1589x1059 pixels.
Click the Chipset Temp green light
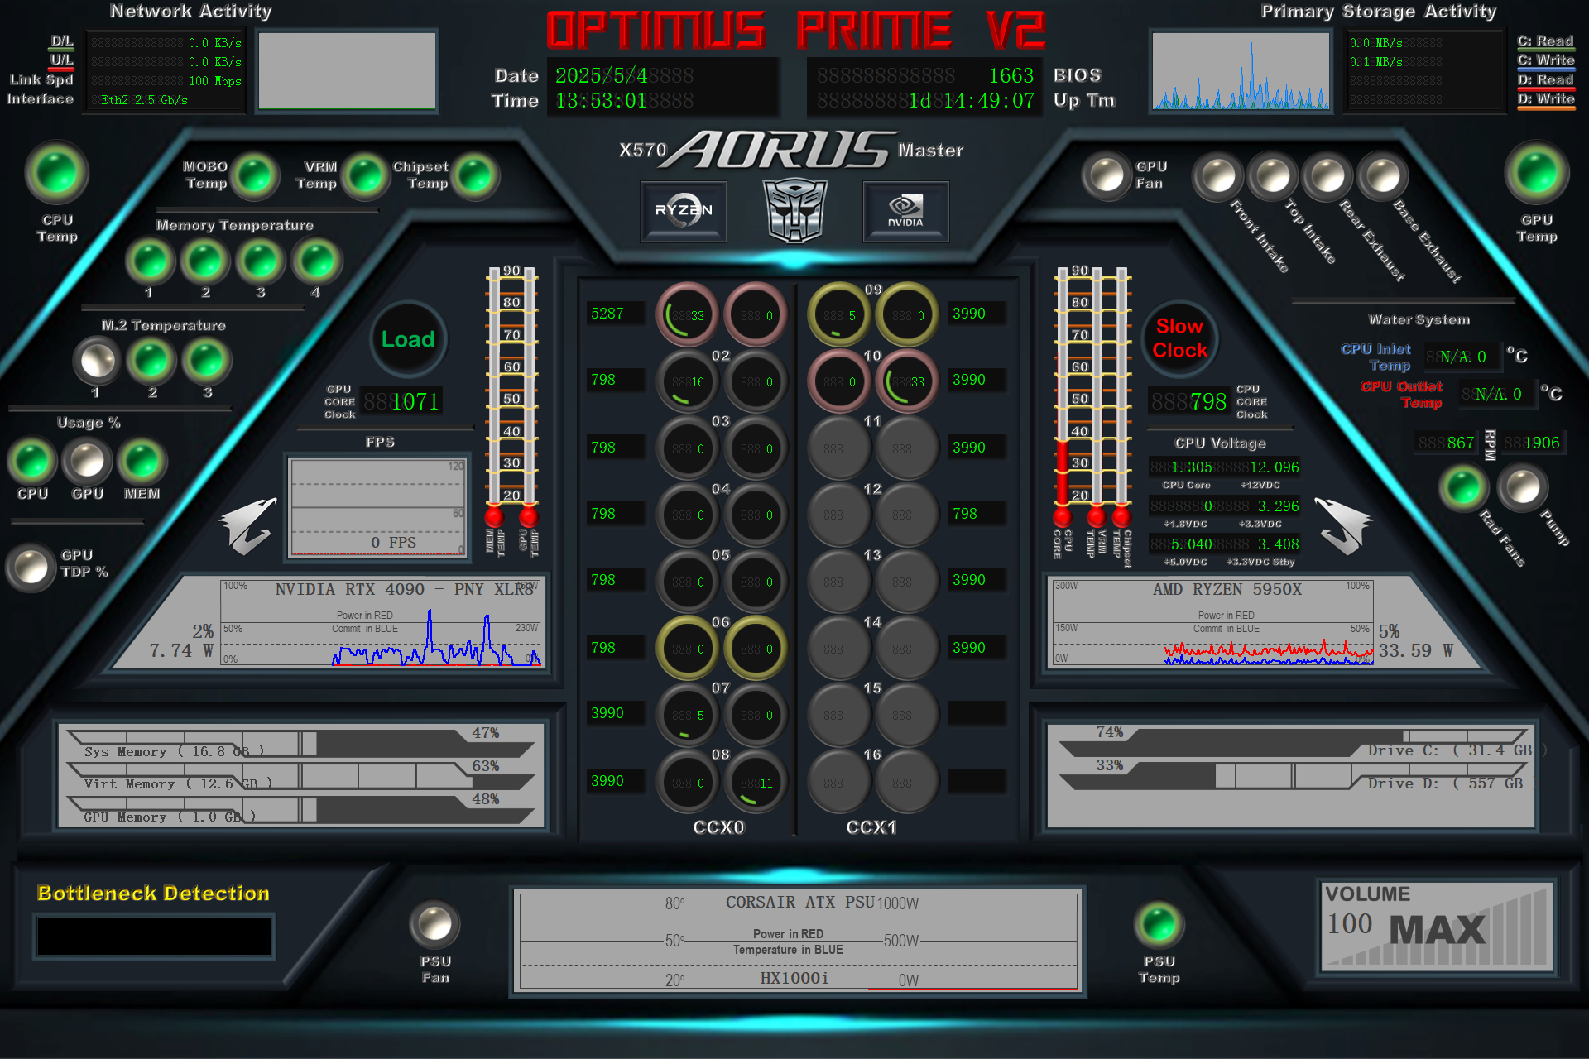tap(475, 175)
